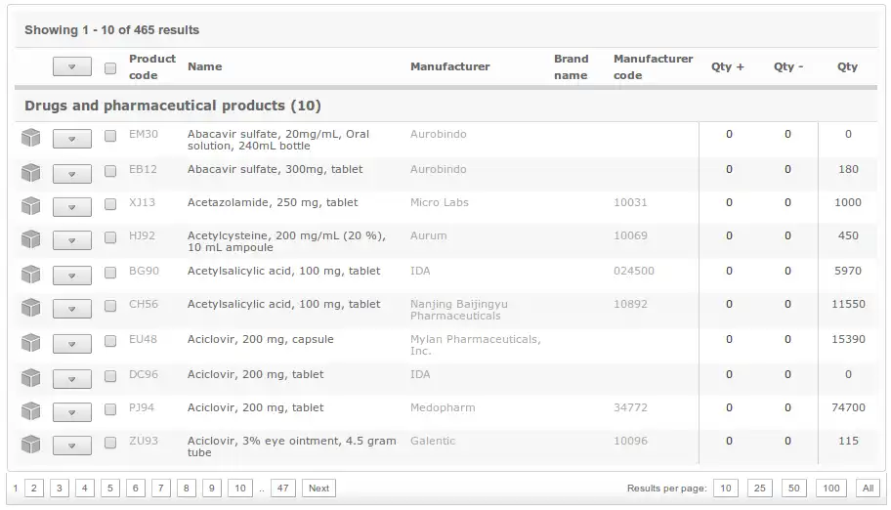Click box icon beside product PJ94
The image size is (891, 510).
(x=30, y=411)
